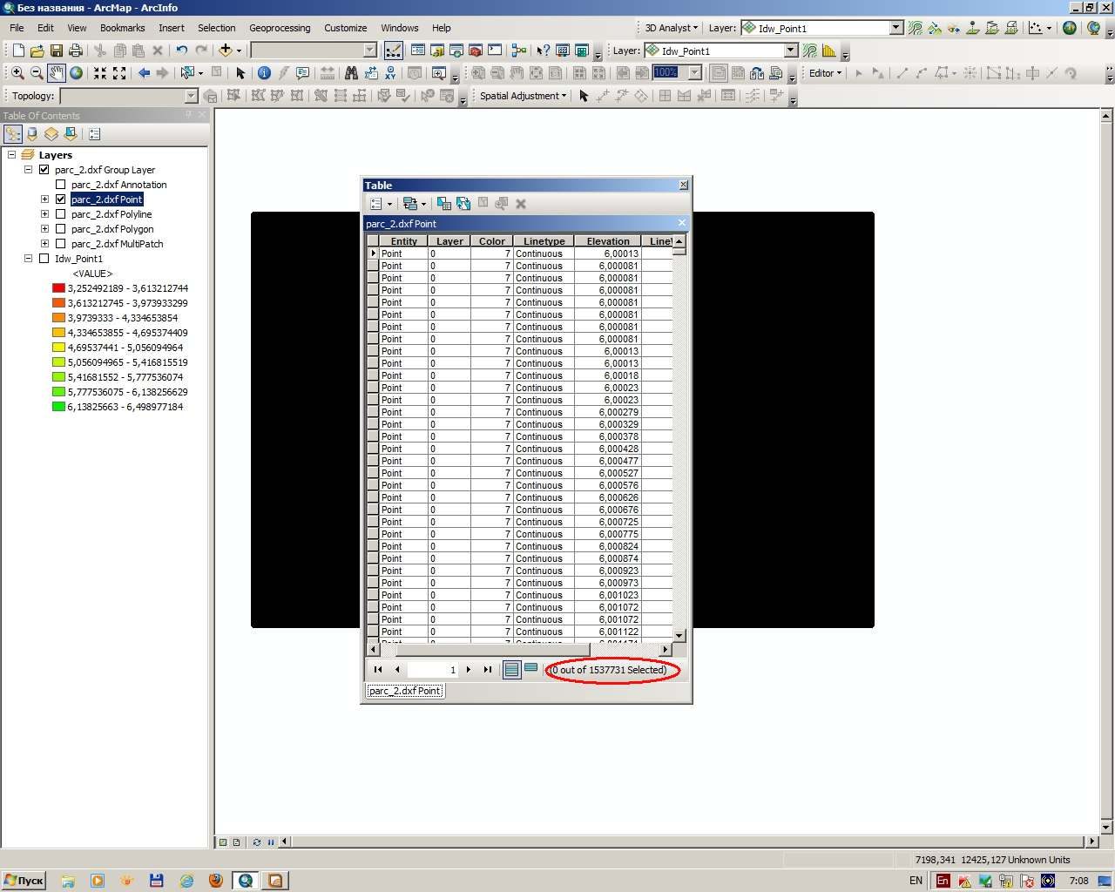Image resolution: width=1115 pixels, height=892 pixels.
Task: Choose the Select Elements black arrow tool
Action: 240,73
